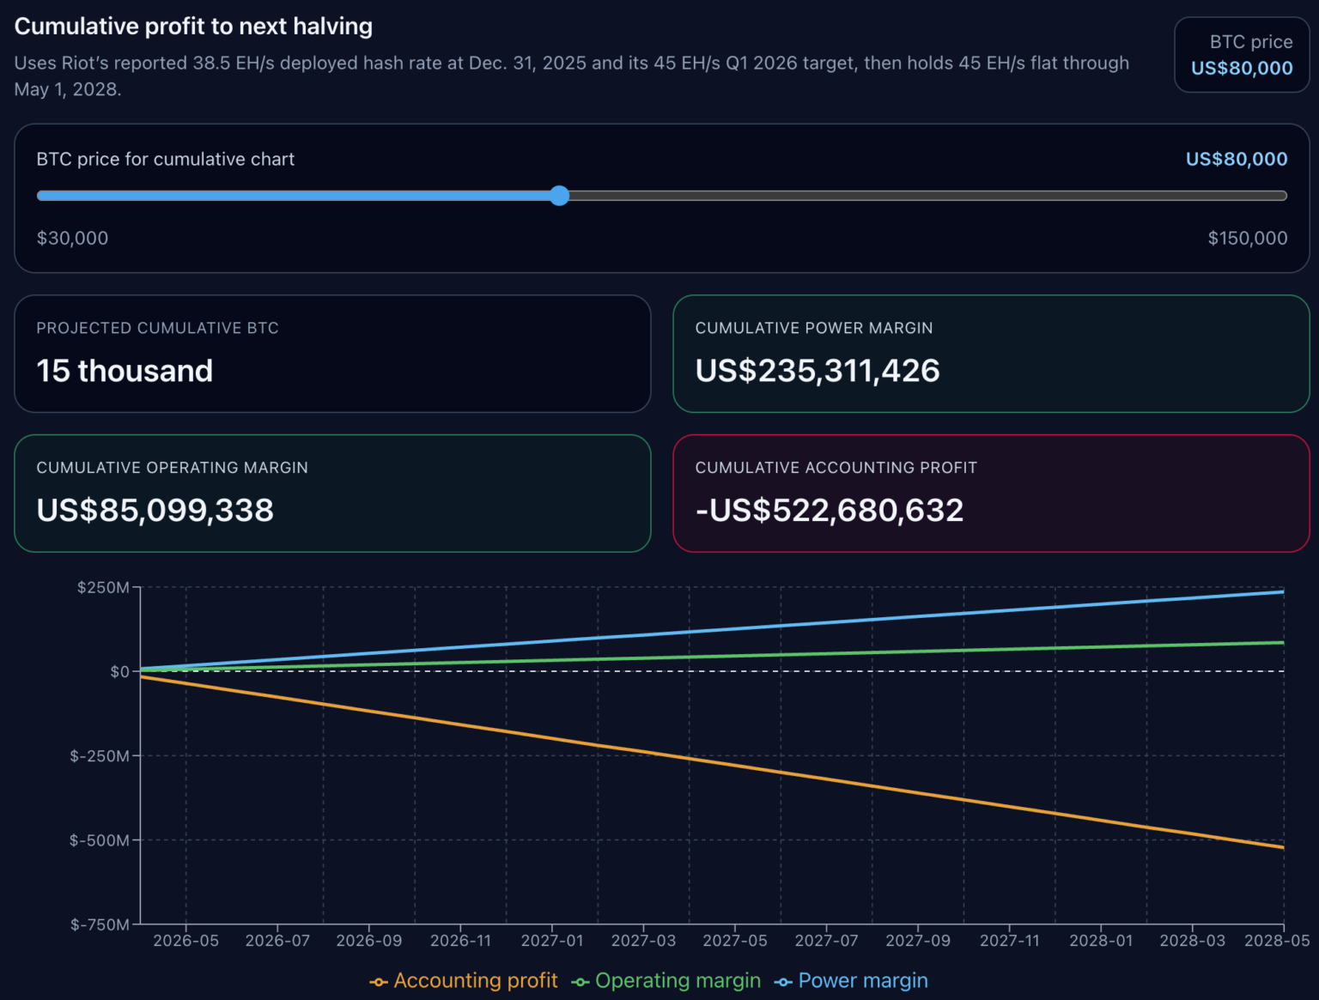Select the BTC price badge showing US$80,000
Screen dimensions: 1319x1000
click(1242, 55)
